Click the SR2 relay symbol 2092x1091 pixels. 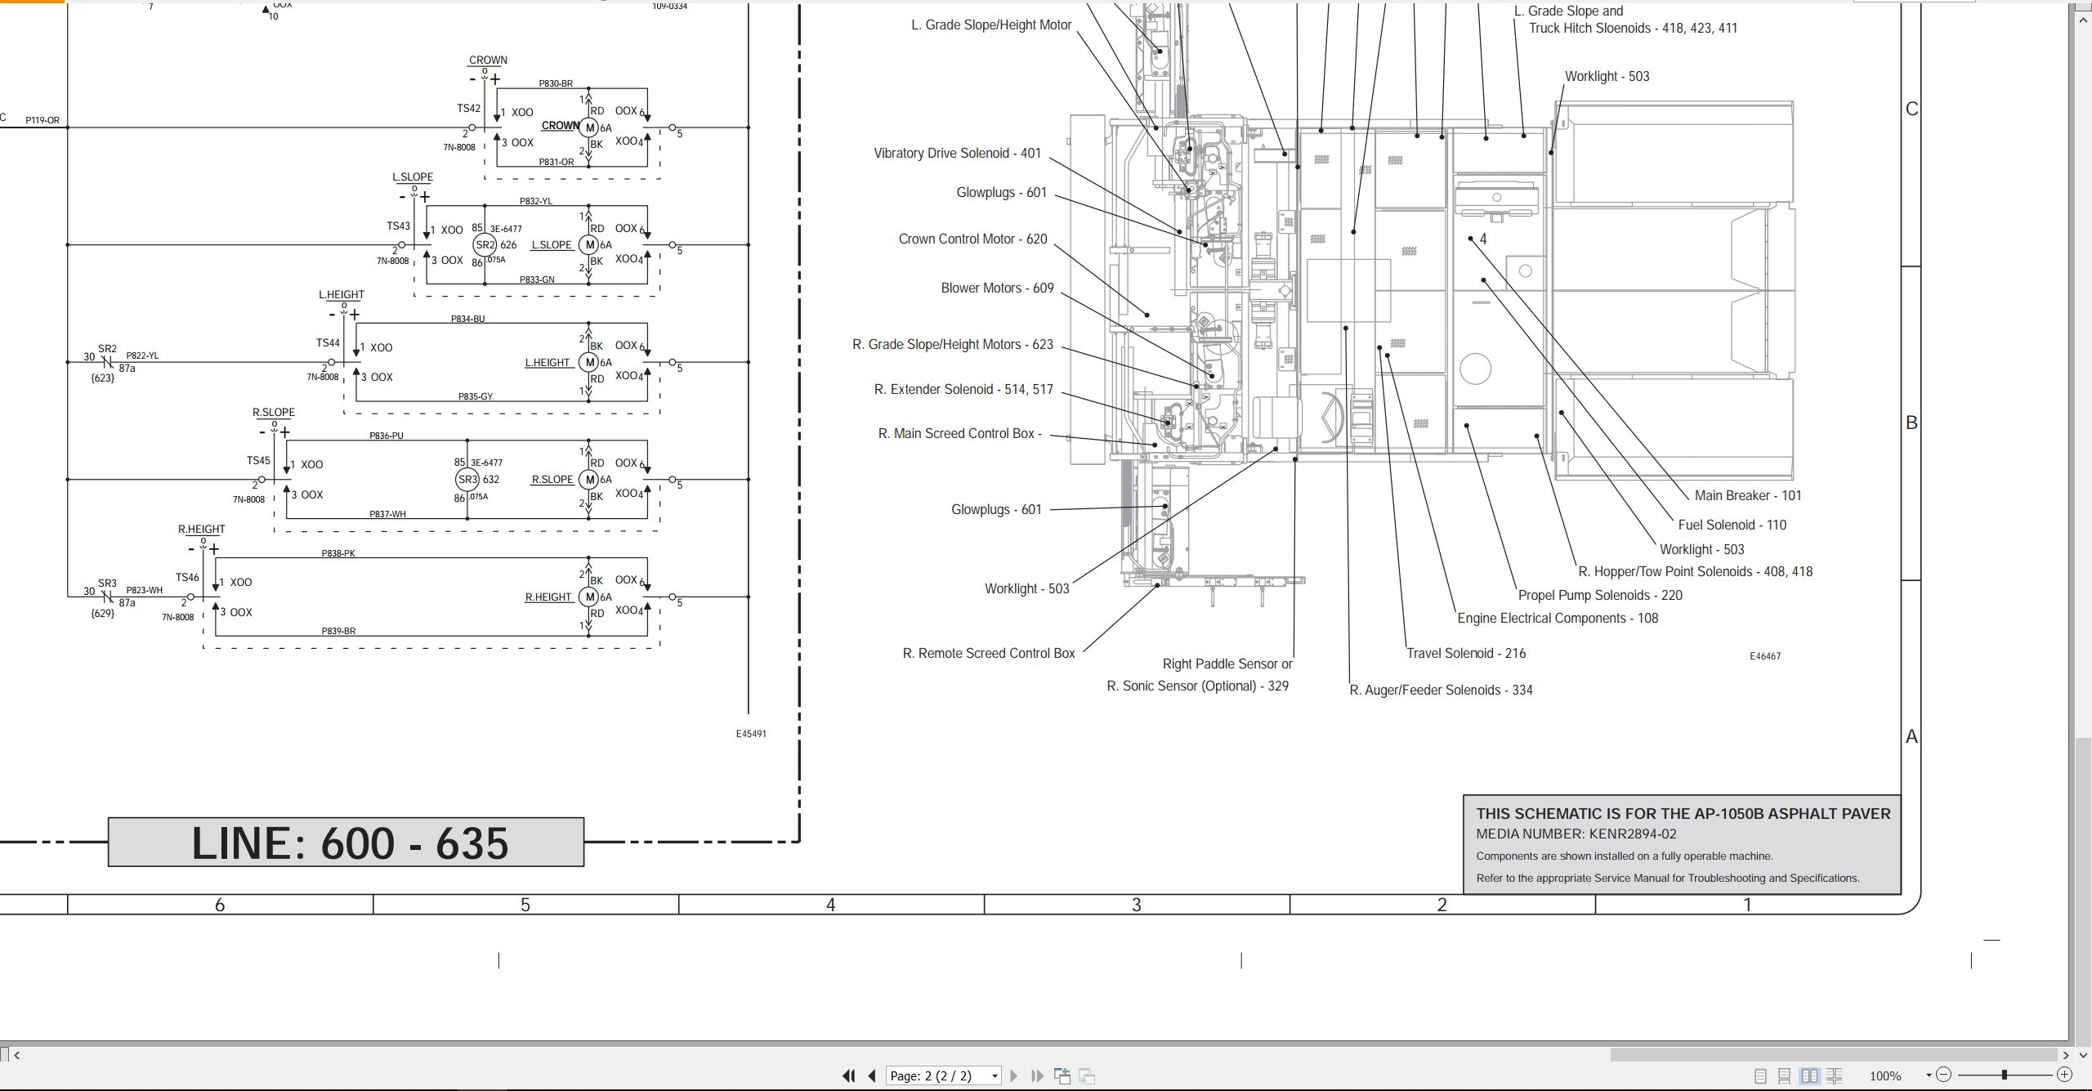[485, 244]
